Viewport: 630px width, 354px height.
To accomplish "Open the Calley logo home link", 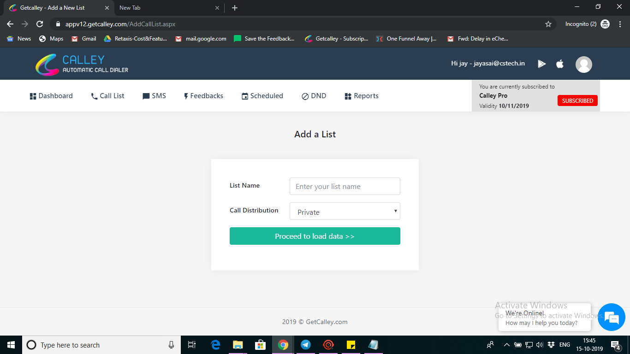I will pos(82,65).
